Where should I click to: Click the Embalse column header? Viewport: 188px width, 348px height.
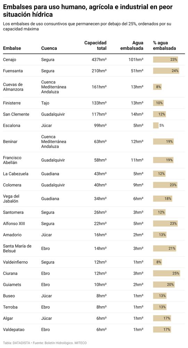(12, 48)
